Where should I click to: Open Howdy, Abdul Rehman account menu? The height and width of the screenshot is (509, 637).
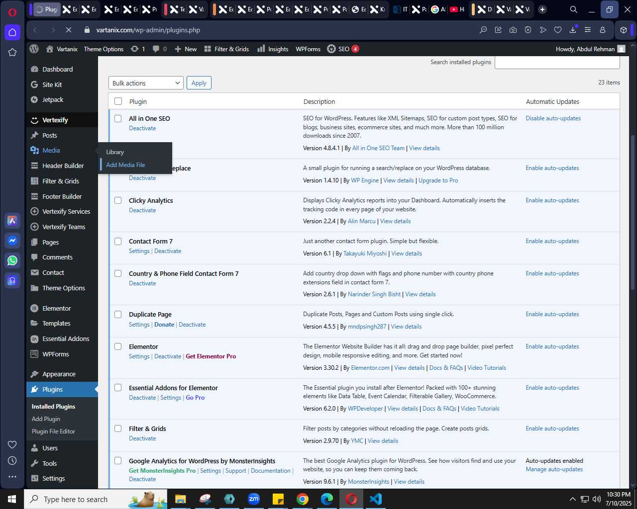click(x=590, y=49)
